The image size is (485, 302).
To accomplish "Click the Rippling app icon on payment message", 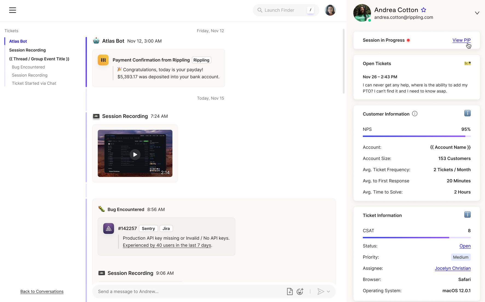I will [103, 60].
